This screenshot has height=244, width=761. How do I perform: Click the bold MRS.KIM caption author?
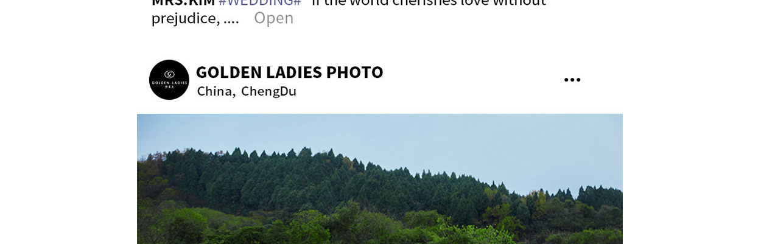coord(183,2)
